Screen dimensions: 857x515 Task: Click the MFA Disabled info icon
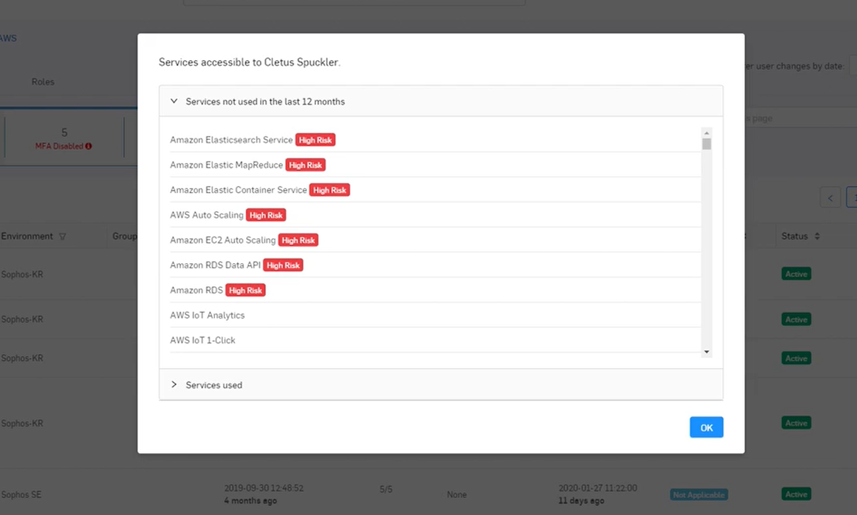pyautogui.click(x=90, y=146)
